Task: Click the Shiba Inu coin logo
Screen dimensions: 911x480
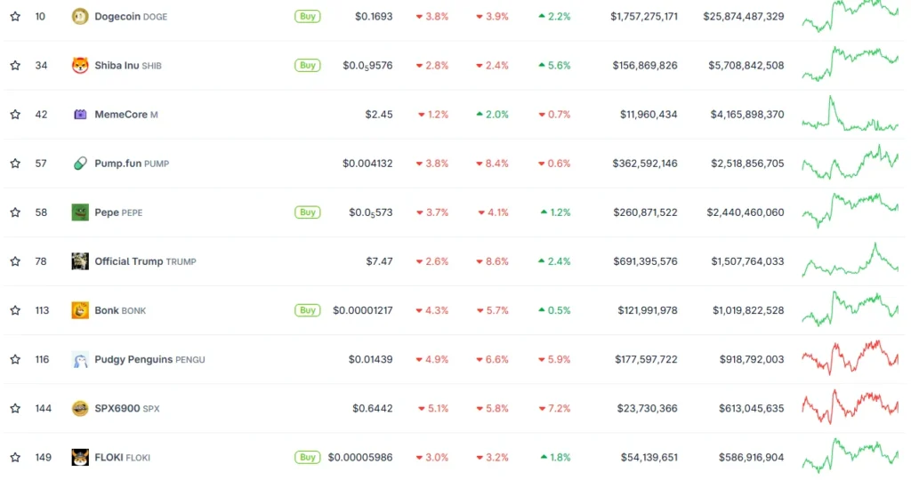Action: [x=80, y=66]
